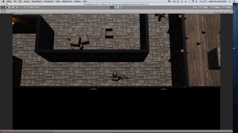Advance one frame with the Step button

pyautogui.click(x=120, y=7)
